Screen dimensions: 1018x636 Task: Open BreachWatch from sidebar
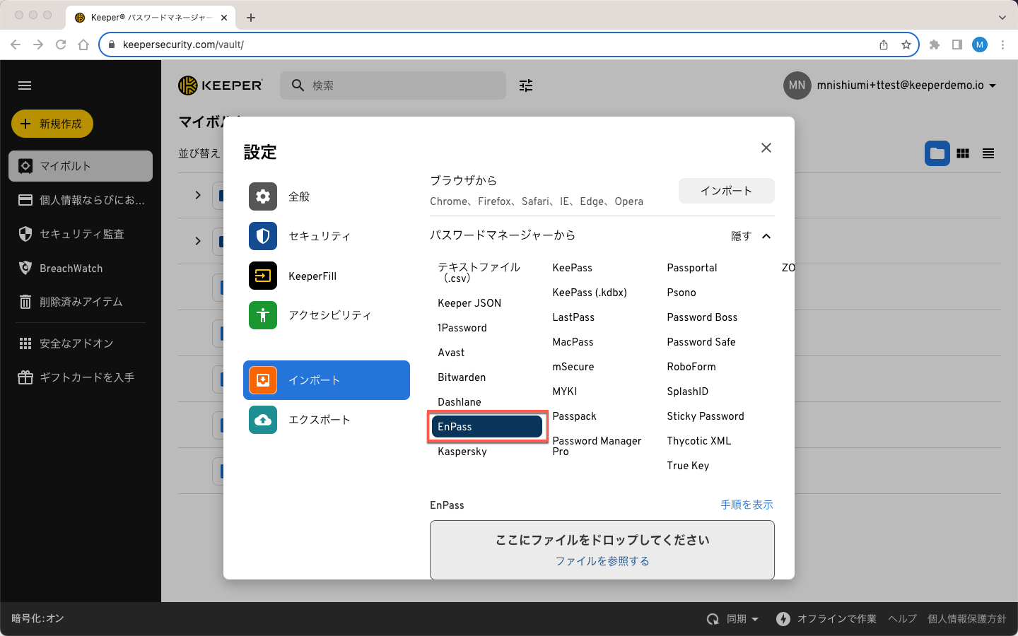tap(71, 269)
